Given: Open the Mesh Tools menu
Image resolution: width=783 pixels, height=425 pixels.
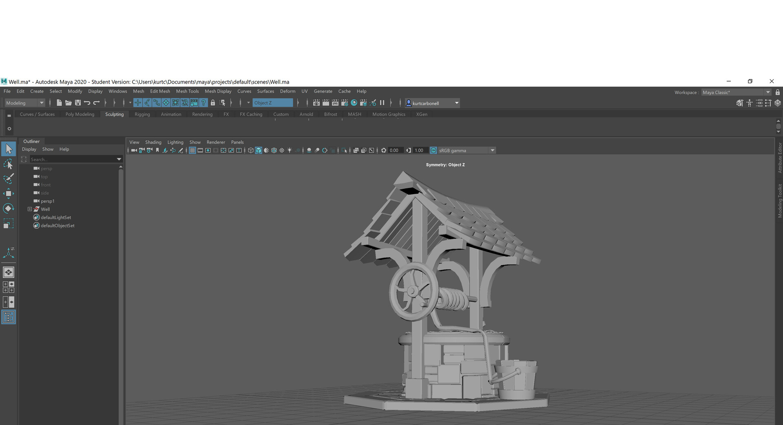Looking at the screenshot, I should (x=187, y=91).
